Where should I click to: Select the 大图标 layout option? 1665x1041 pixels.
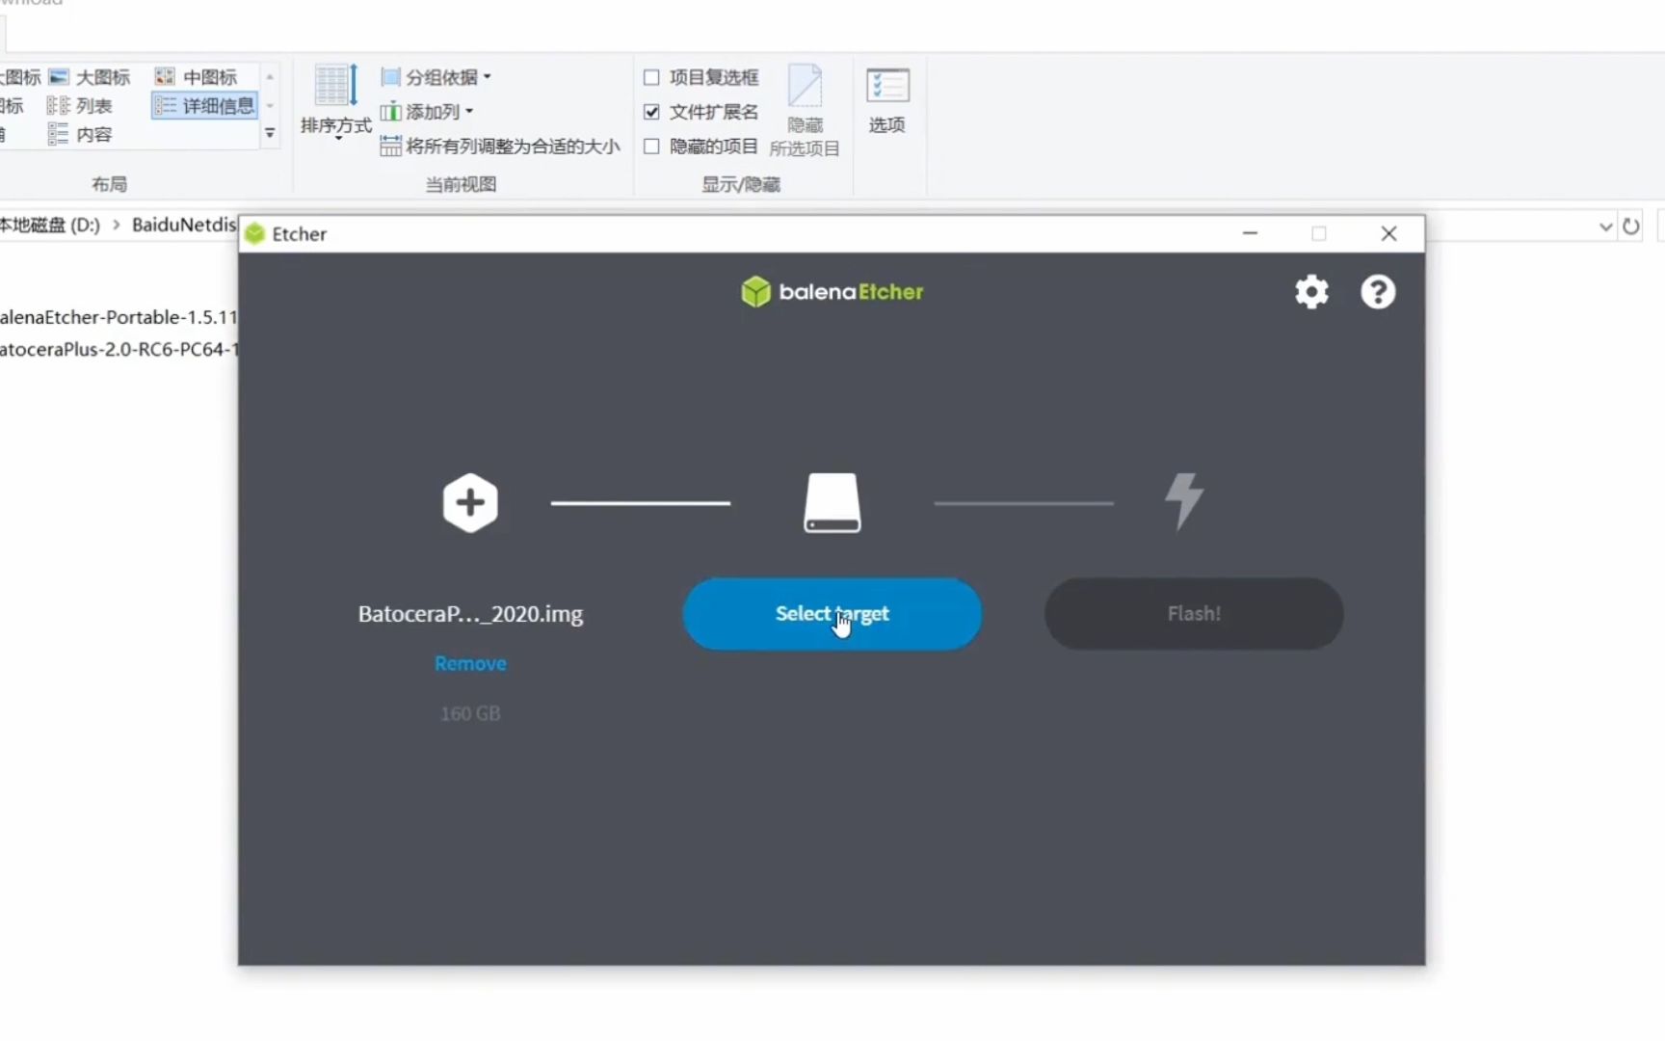[x=90, y=77]
